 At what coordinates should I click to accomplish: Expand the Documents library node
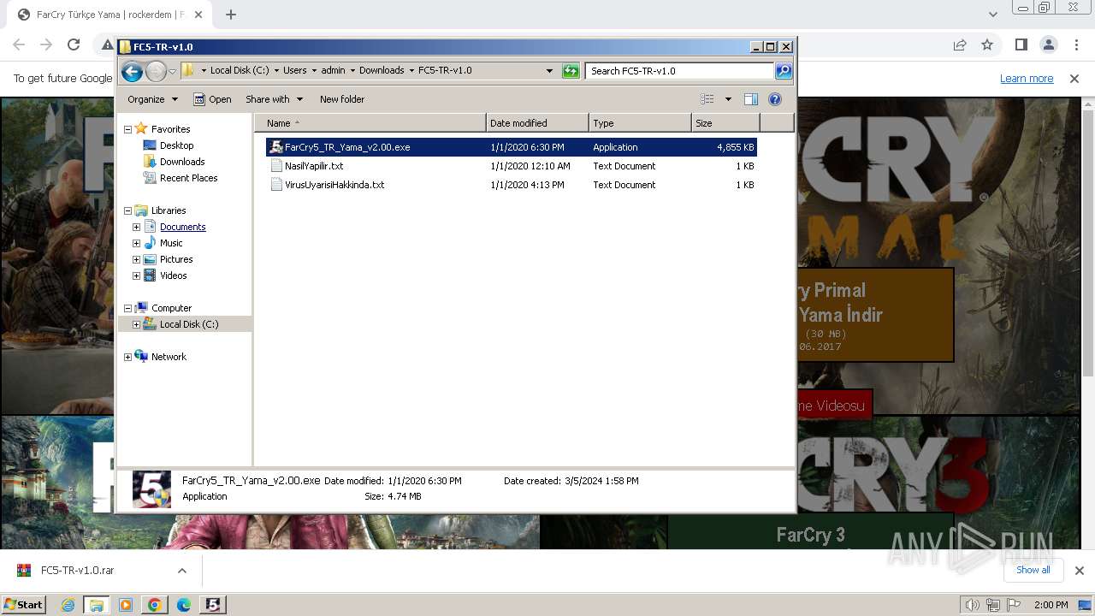click(137, 227)
